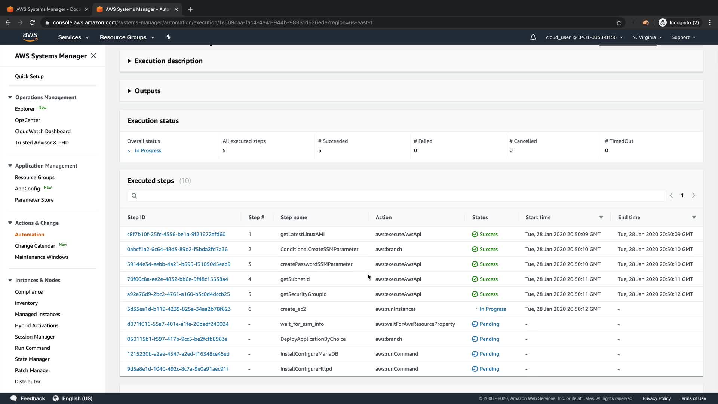
Task: Open a new browser tab
Action: tap(190, 9)
